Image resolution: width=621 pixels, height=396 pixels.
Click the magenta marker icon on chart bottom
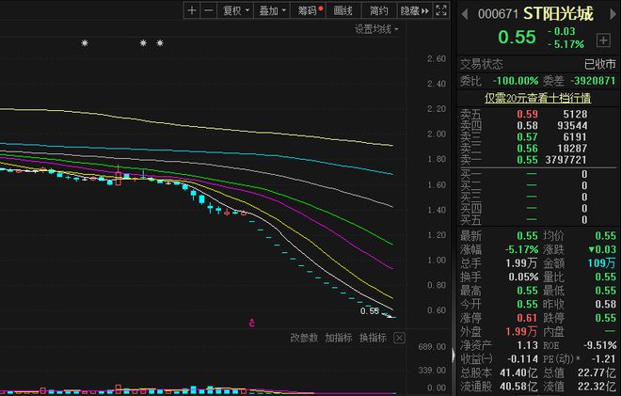point(252,323)
